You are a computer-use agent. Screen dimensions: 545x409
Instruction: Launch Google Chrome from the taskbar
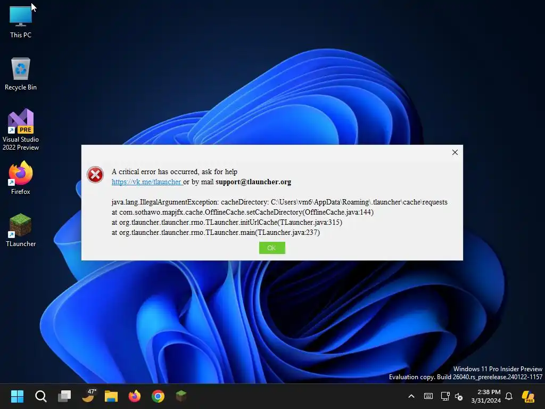(x=158, y=396)
